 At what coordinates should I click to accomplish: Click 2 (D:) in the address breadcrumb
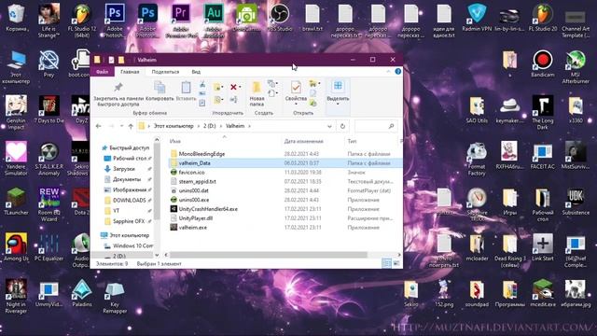[x=209, y=126]
